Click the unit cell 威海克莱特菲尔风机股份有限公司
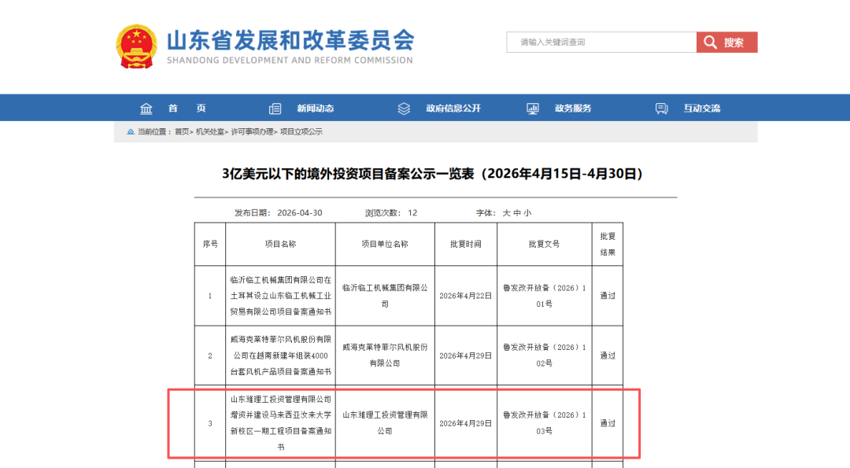 [x=385, y=356]
